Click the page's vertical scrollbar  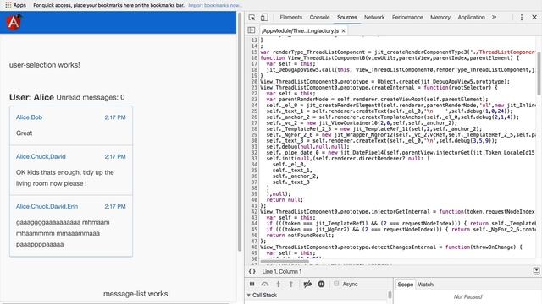point(240,131)
